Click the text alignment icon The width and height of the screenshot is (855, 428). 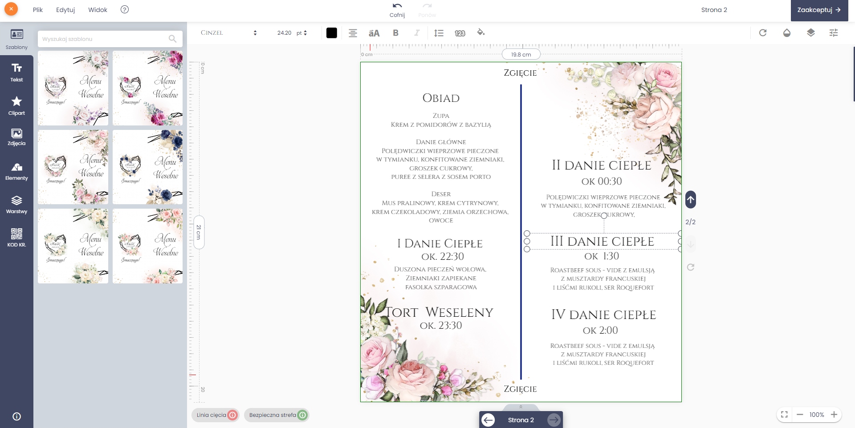click(353, 33)
